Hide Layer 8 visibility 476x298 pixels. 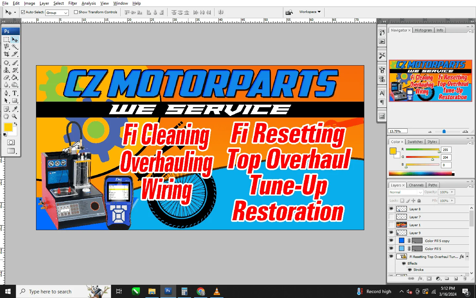coord(391,209)
